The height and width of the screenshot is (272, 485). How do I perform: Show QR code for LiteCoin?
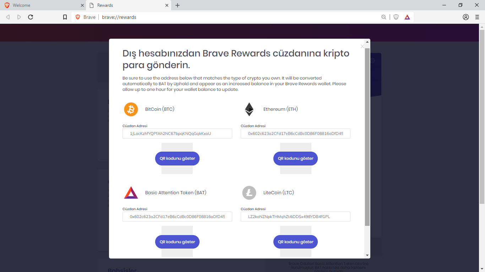(x=295, y=242)
